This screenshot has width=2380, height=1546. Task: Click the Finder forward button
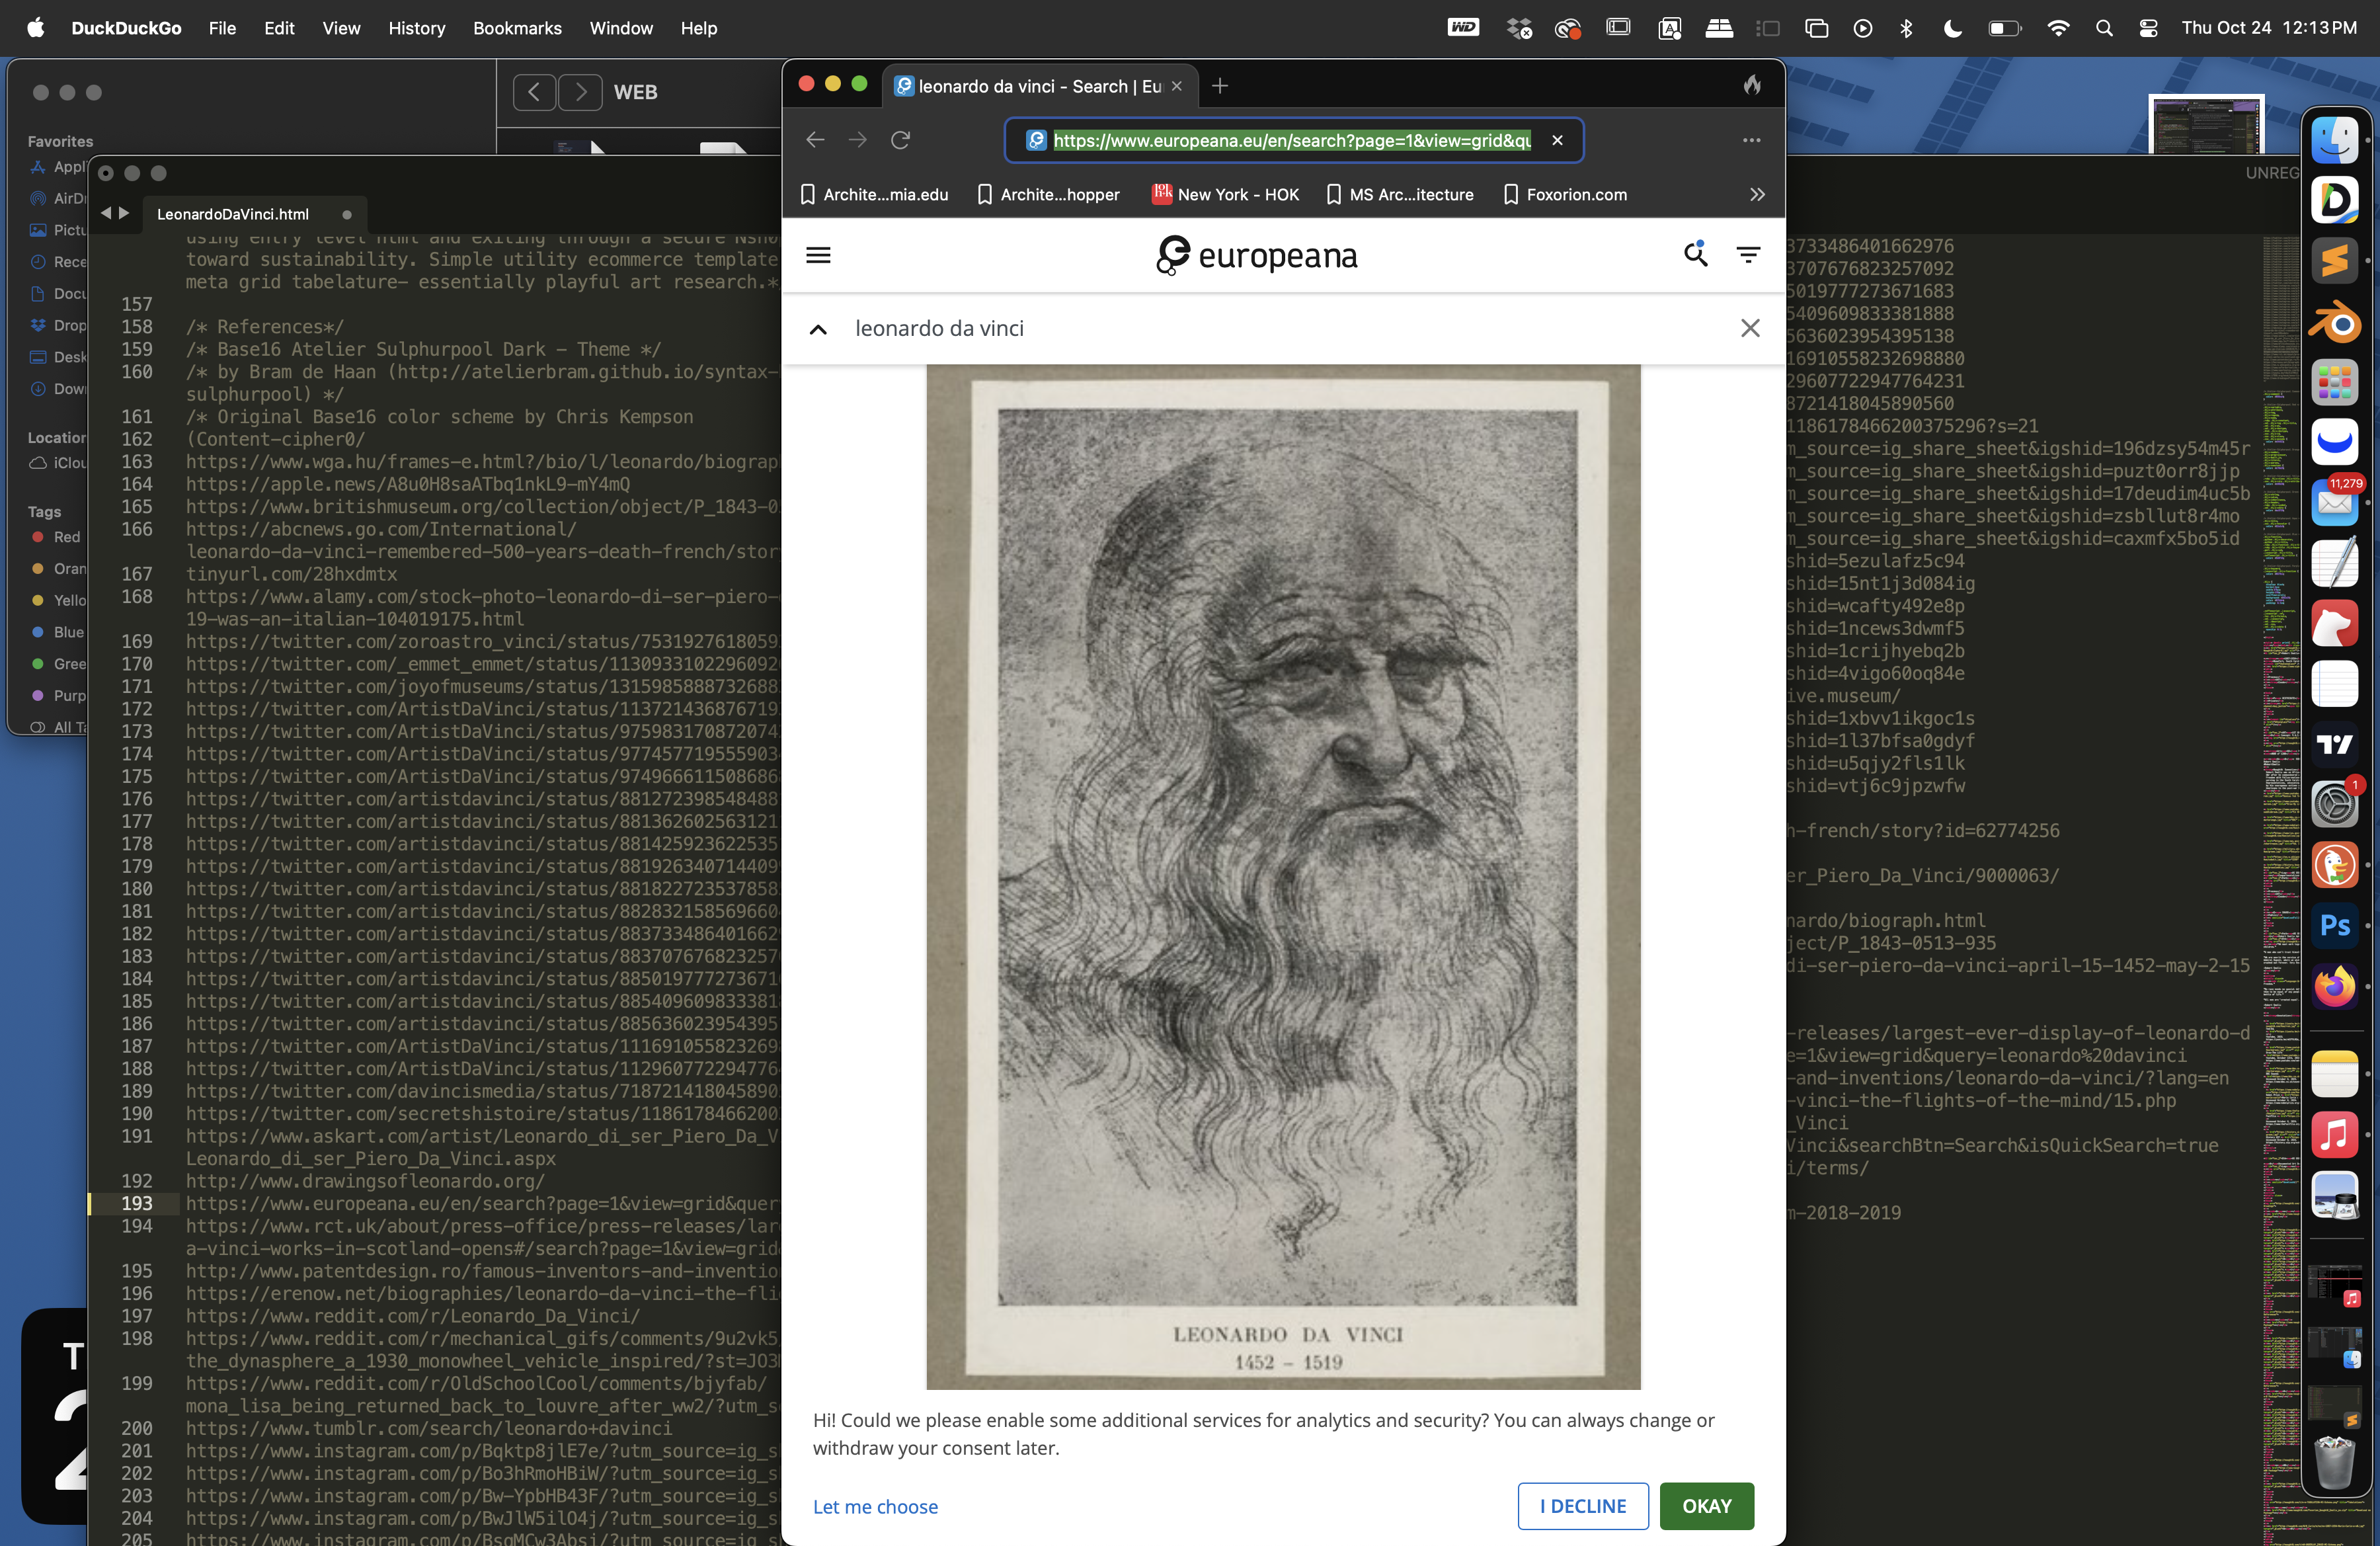click(581, 92)
